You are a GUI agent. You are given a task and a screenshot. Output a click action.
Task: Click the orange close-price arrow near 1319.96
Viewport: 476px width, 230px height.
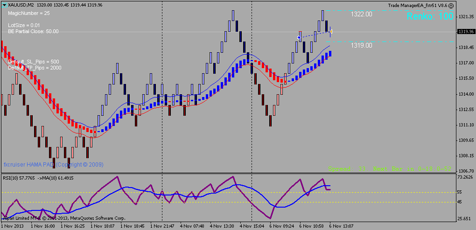coord(330,32)
